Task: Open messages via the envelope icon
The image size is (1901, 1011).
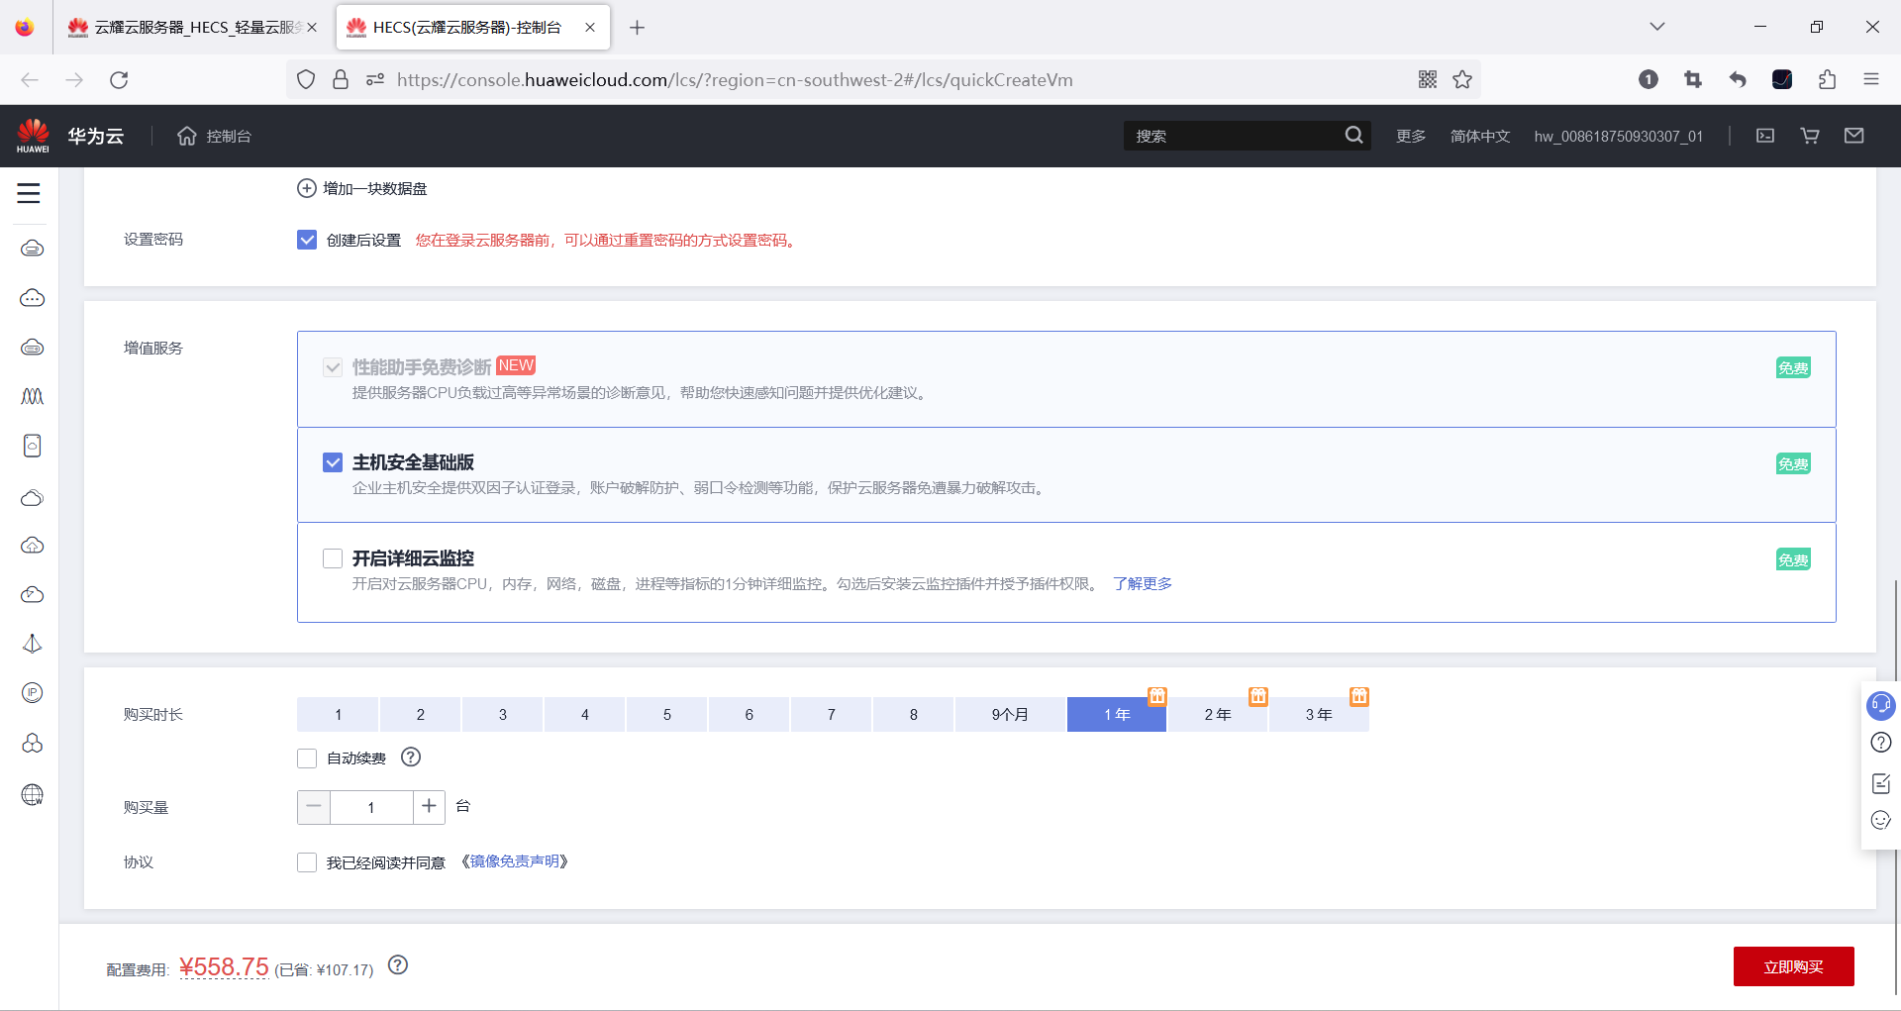Action: (1853, 136)
